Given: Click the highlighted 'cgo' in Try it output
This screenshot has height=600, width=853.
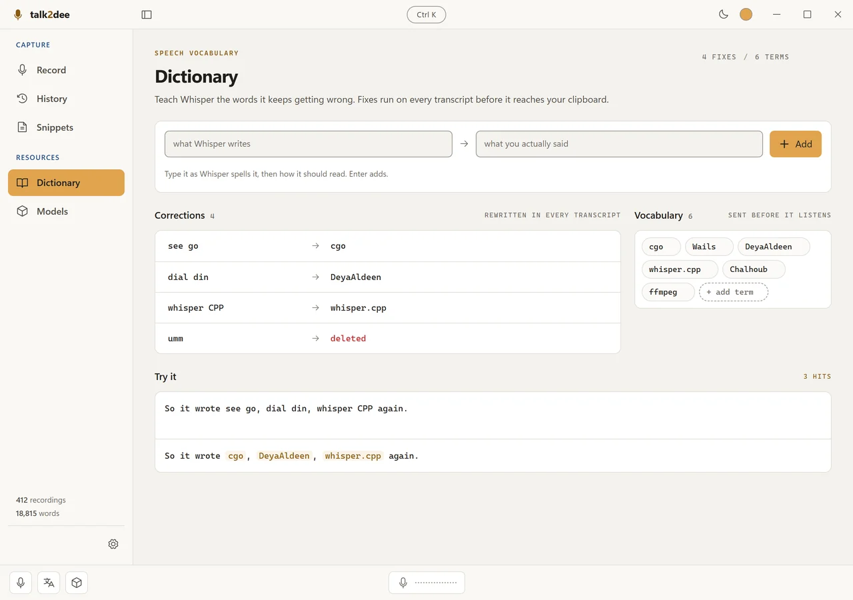Looking at the screenshot, I should (236, 456).
